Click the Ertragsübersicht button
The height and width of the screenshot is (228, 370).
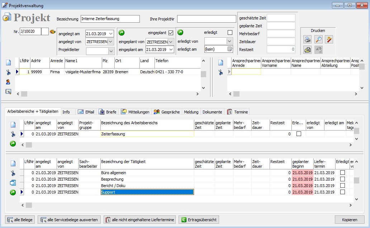pos(199,220)
